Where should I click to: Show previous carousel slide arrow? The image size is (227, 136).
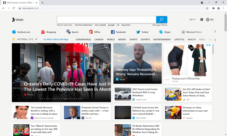[x=14, y=71]
